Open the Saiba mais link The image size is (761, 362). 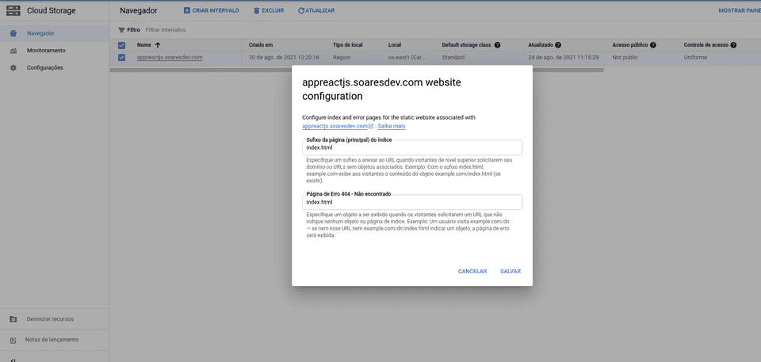coord(392,126)
